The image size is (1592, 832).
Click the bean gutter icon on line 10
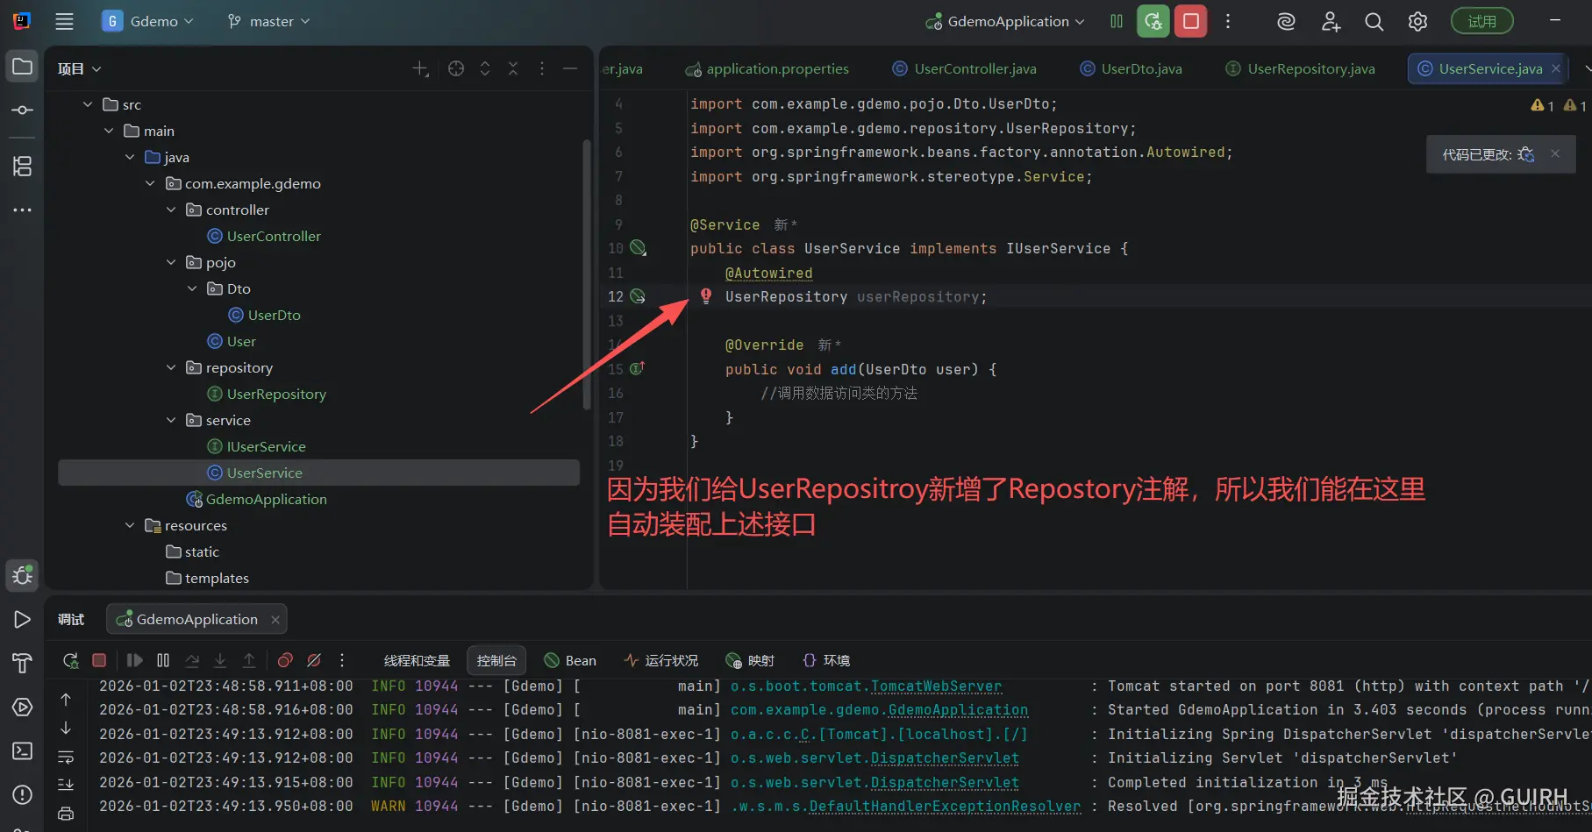[639, 248]
